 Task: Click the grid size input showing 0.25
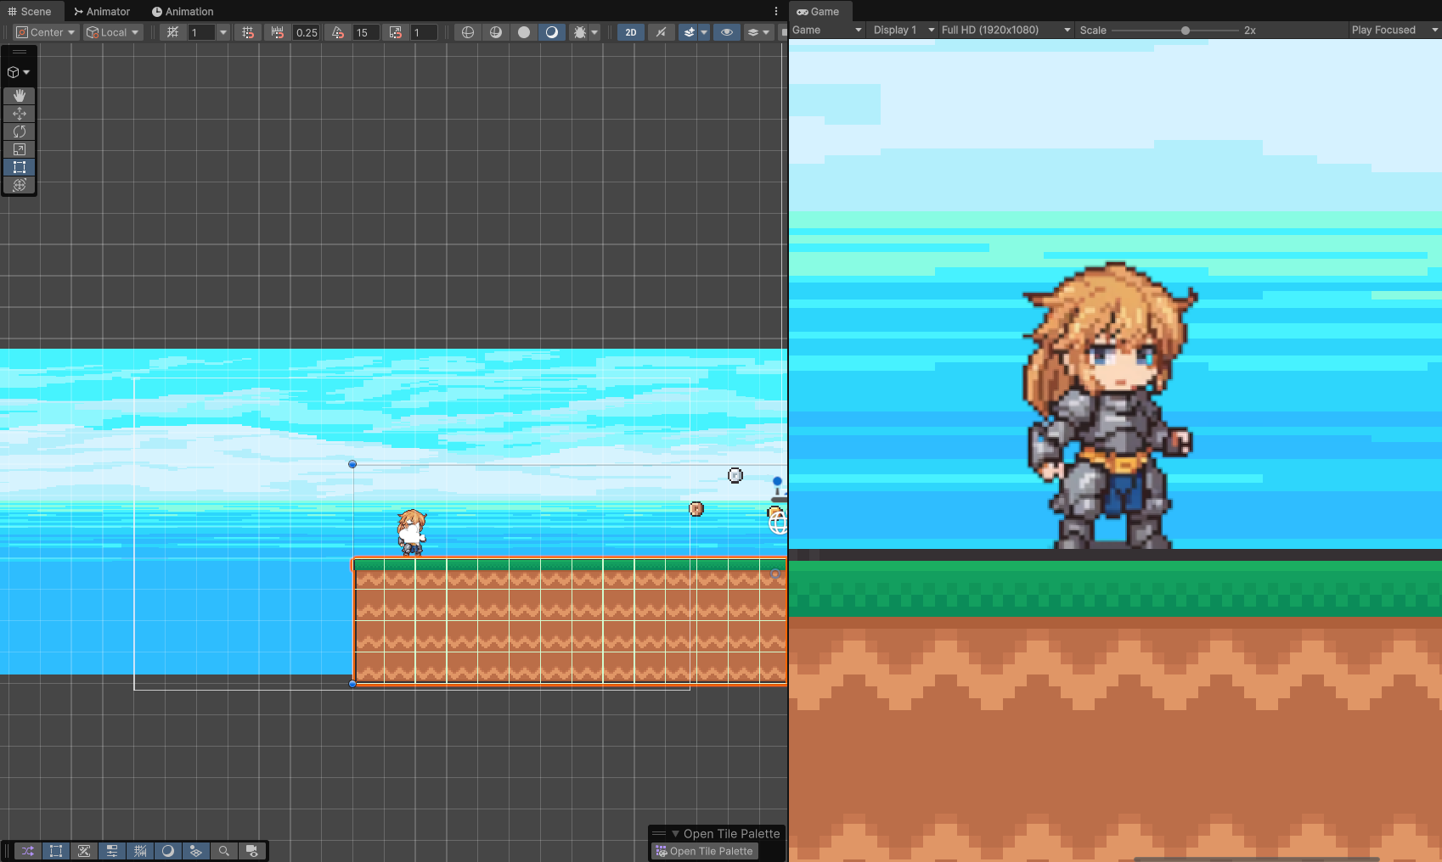coord(306,31)
